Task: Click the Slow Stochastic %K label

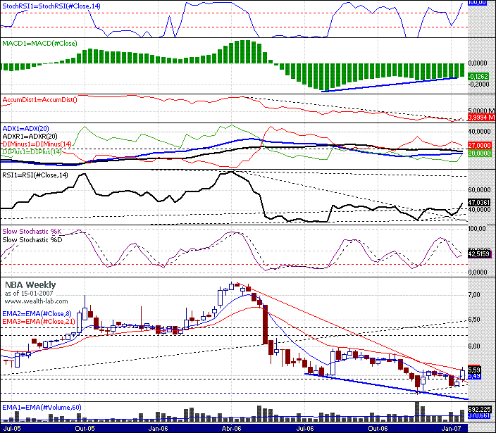Action: pos(32,232)
